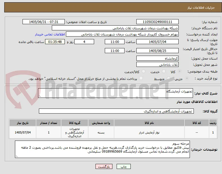The image size is (222, 174).
Task: Click the ساعت باقی مانده label
Action: [x=31, y=42]
